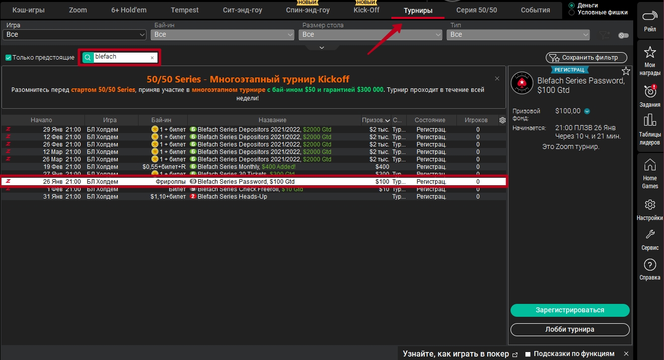This screenshot has height=360, width=664.
Task: Open the Серия 50/50 tab
Action: tap(477, 10)
